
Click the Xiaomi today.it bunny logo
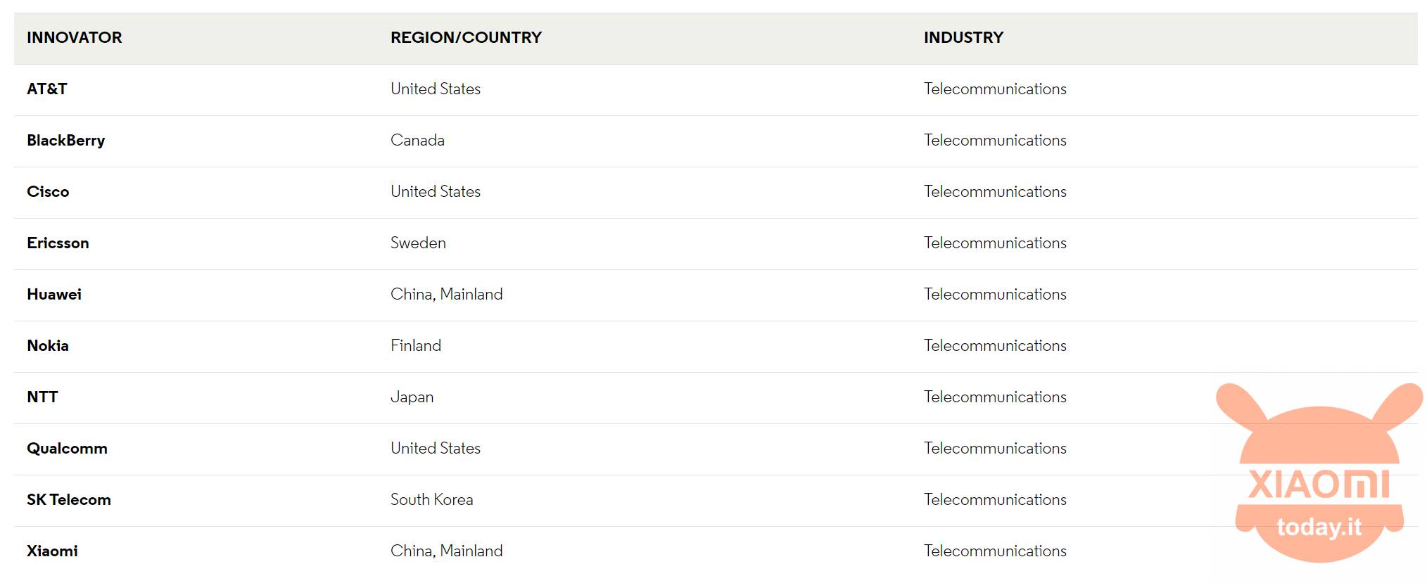(1319, 473)
